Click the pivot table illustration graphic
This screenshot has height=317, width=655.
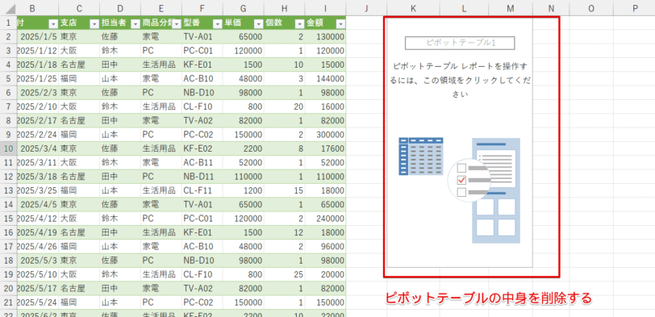(x=460, y=190)
